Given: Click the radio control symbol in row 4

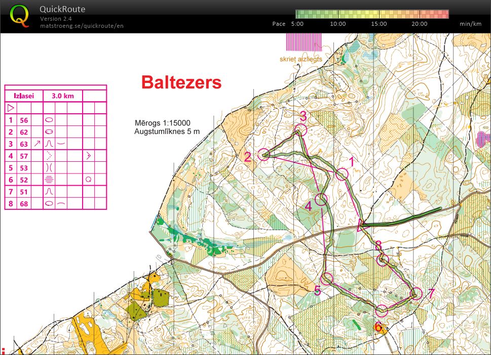Looking at the screenshot, I should pos(89,155).
